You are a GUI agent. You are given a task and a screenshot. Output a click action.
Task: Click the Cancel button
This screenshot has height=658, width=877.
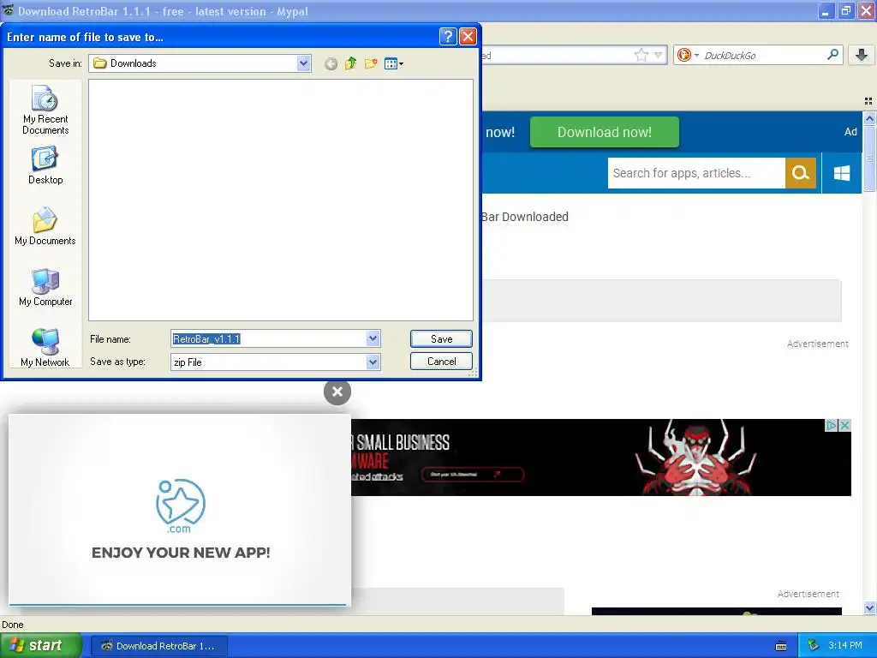pos(441,362)
